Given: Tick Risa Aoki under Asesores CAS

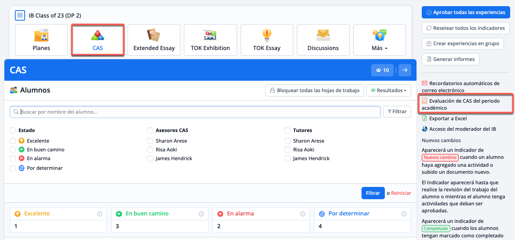Looking at the screenshot, I should pyautogui.click(x=150, y=150).
